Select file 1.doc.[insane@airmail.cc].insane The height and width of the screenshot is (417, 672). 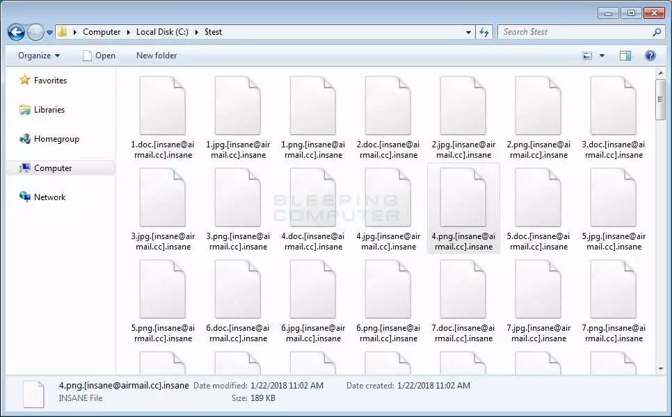pos(163,117)
